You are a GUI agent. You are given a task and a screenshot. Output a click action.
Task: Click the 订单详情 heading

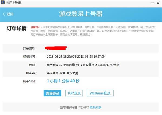coord(17,28)
